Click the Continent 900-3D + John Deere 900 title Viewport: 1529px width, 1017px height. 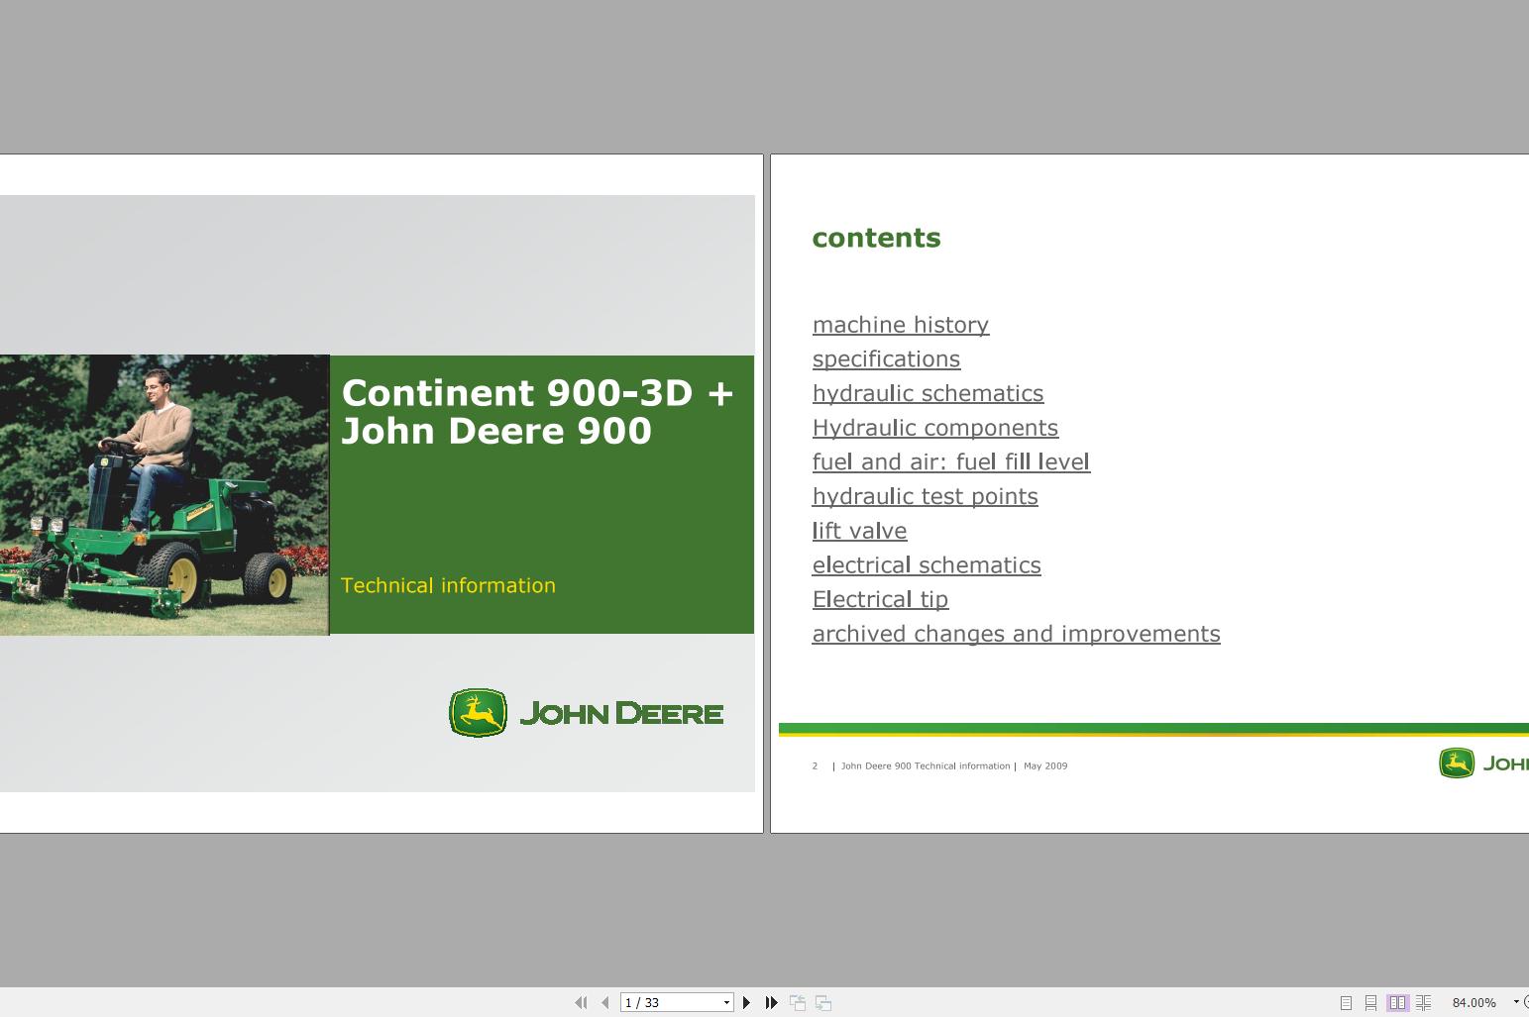(538, 412)
